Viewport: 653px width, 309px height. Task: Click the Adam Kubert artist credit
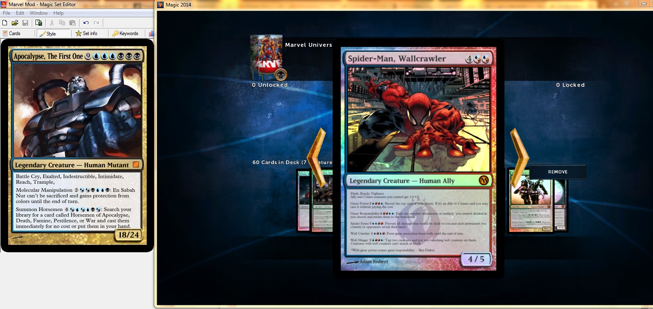(374, 262)
